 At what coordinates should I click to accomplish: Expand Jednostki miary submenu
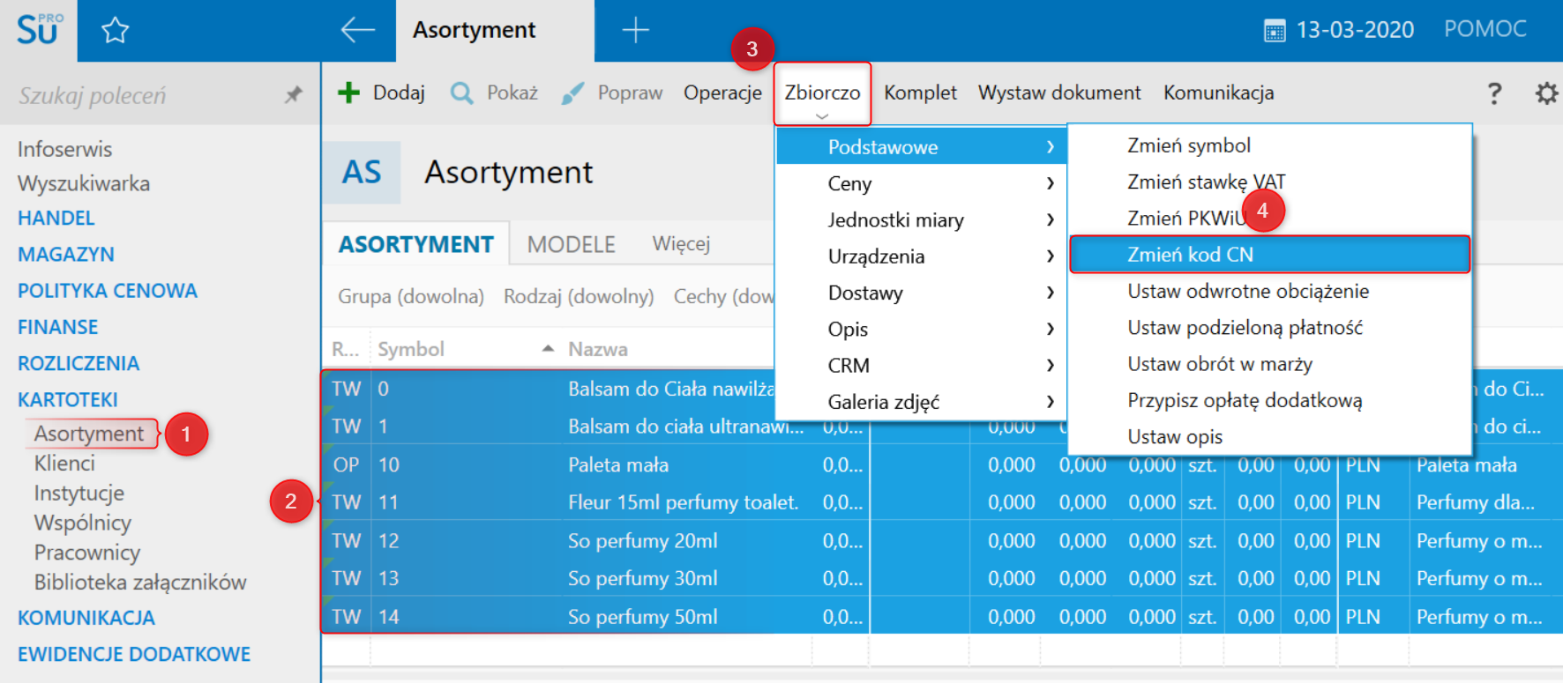coord(921,219)
